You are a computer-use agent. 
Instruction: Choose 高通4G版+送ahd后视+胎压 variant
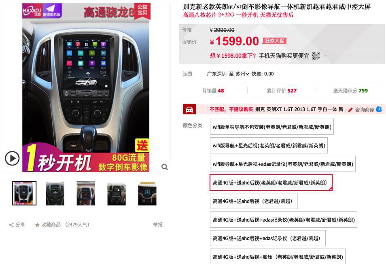coord(278,257)
